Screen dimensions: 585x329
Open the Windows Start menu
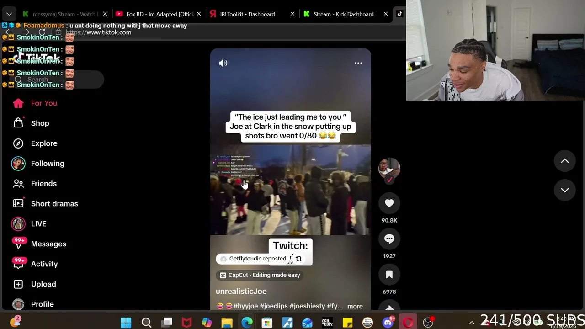126,323
